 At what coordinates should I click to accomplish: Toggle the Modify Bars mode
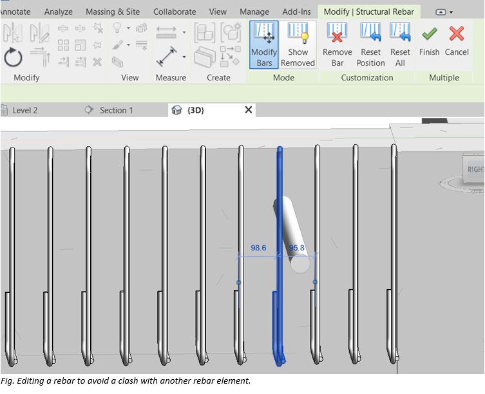pos(264,45)
